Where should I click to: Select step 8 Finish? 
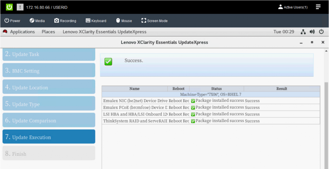tap(49, 153)
